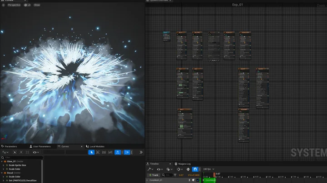Viewport: 327px width, 183px height.
Task: Open value snapping options dots
Action: (x=131, y=152)
